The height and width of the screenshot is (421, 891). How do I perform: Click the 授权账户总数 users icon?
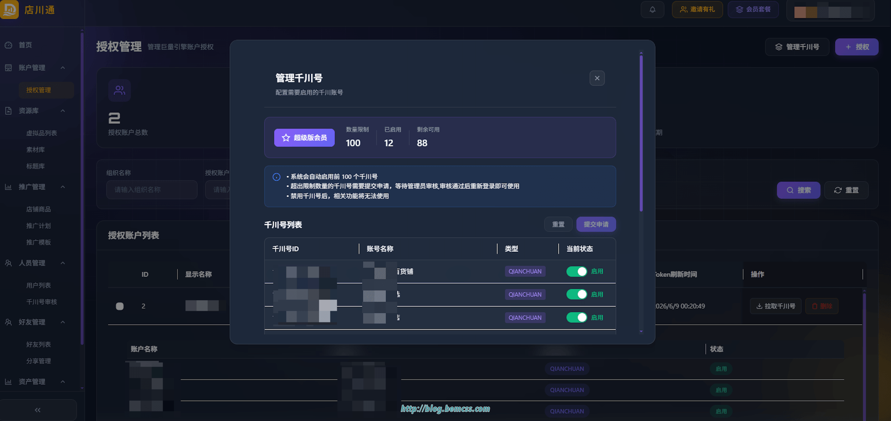point(119,90)
